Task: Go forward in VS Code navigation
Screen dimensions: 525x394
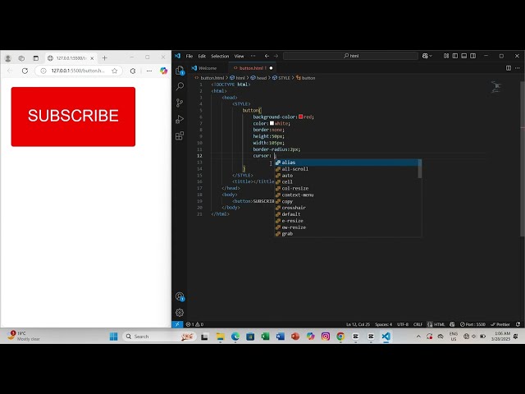Action: click(276, 56)
